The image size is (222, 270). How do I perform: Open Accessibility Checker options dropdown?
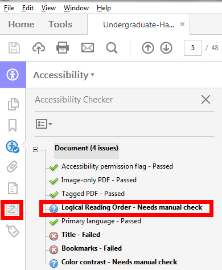pyautogui.click(x=44, y=124)
